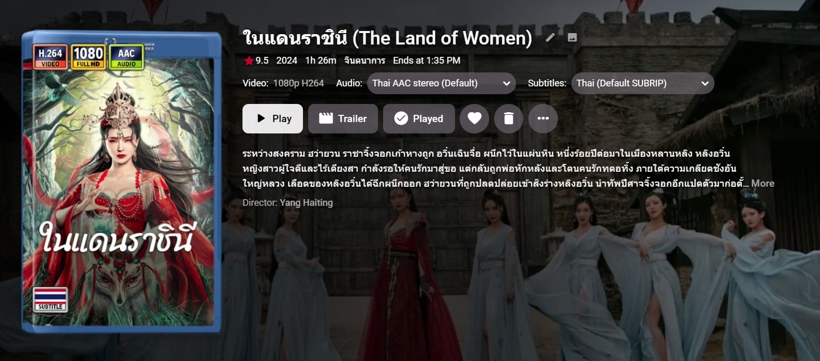820x361 pixels.
Task: Click the H.264 video badge
Action: click(50, 57)
